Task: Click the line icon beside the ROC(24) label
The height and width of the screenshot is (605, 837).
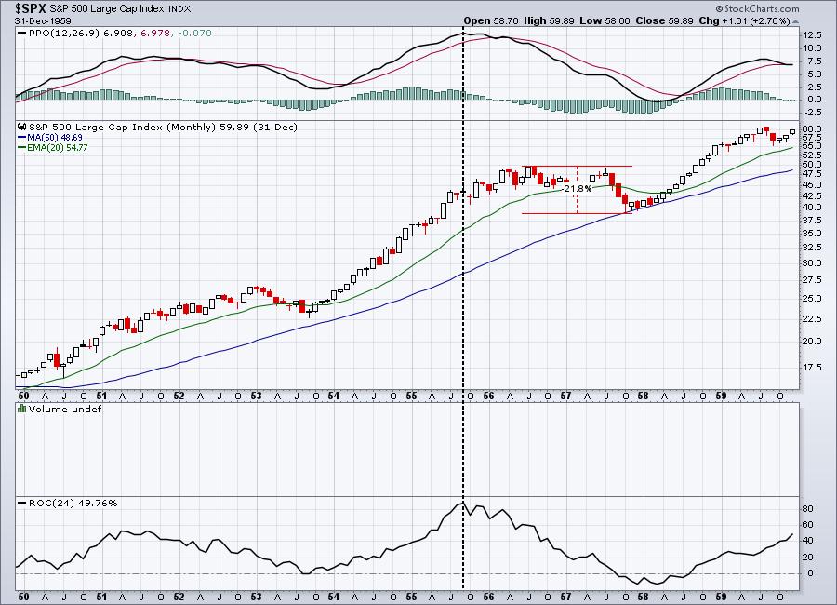Action: click(22, 503)
